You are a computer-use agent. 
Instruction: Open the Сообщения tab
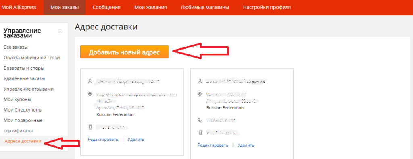(106, 7)
